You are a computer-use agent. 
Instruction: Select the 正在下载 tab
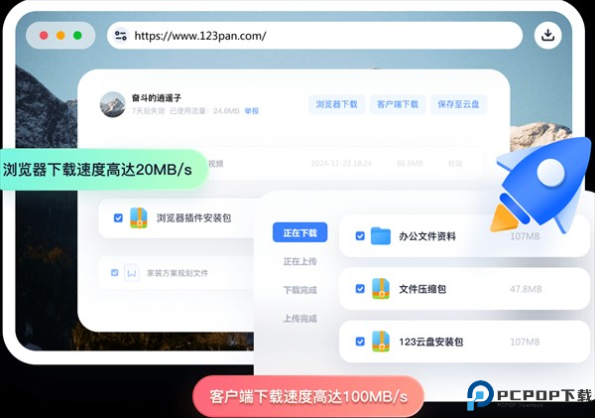(299, 233)
